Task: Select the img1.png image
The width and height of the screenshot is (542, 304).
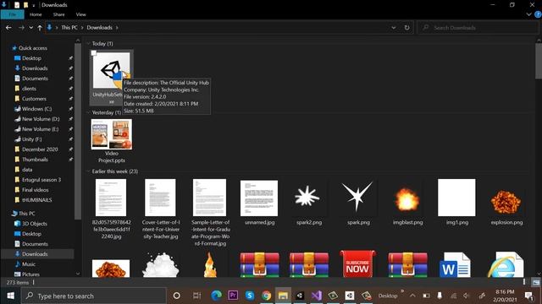Action: pos(457,203)
